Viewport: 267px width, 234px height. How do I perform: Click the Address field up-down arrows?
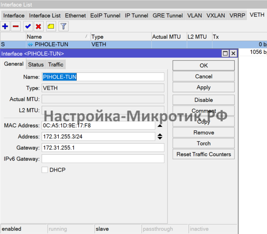point(160,136)
